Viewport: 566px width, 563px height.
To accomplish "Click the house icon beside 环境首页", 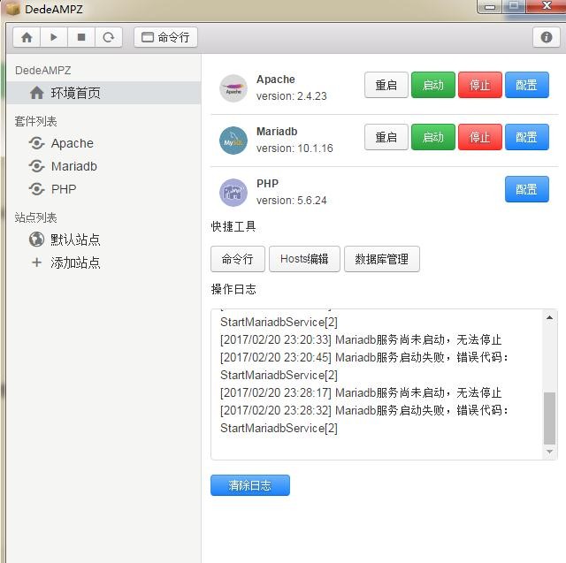I will (37, 93).
